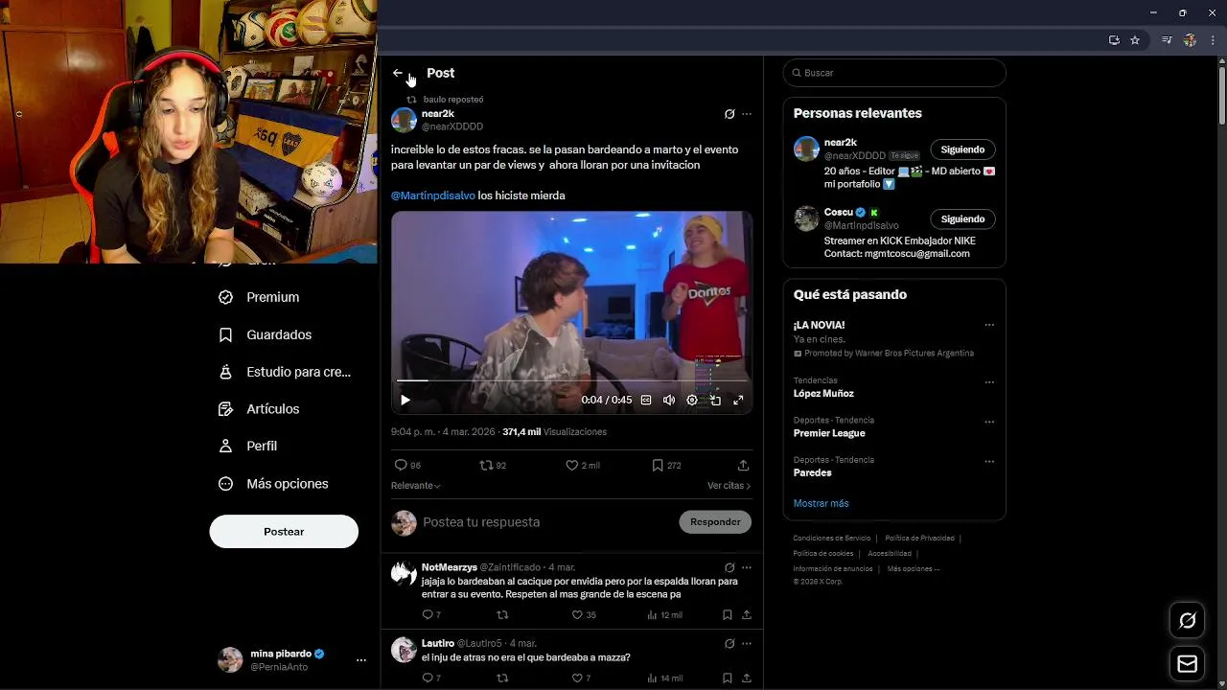This screenshot has width=1227, height=690.
Task: Open Guardados in sidebar
Action: point(265,334)
